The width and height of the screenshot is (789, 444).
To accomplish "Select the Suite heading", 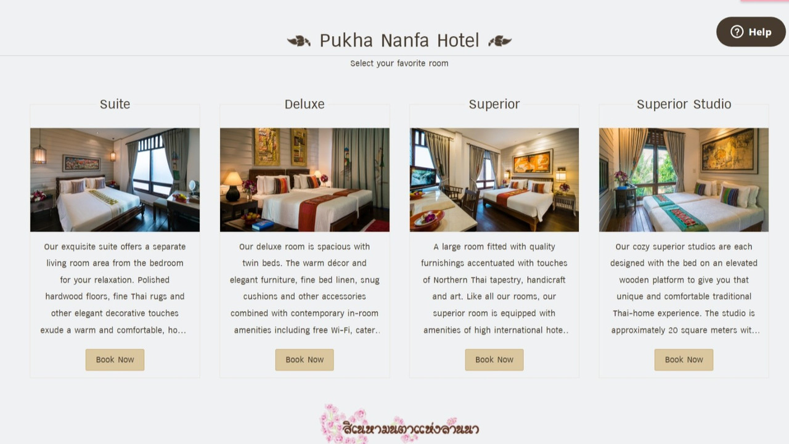I will point(115,104).
